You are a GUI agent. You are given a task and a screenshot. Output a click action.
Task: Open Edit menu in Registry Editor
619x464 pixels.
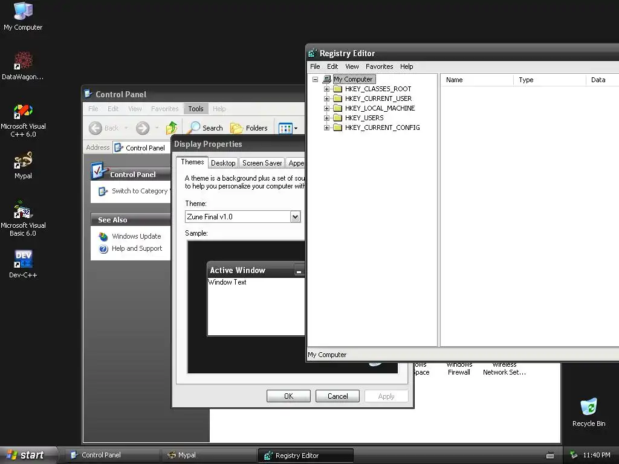click(x=332, y=66)
